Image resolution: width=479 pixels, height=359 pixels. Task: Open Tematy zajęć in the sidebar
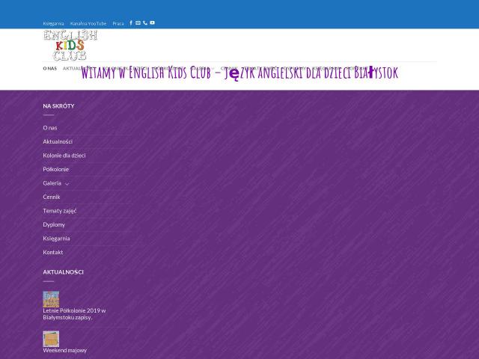coord(60,211)
